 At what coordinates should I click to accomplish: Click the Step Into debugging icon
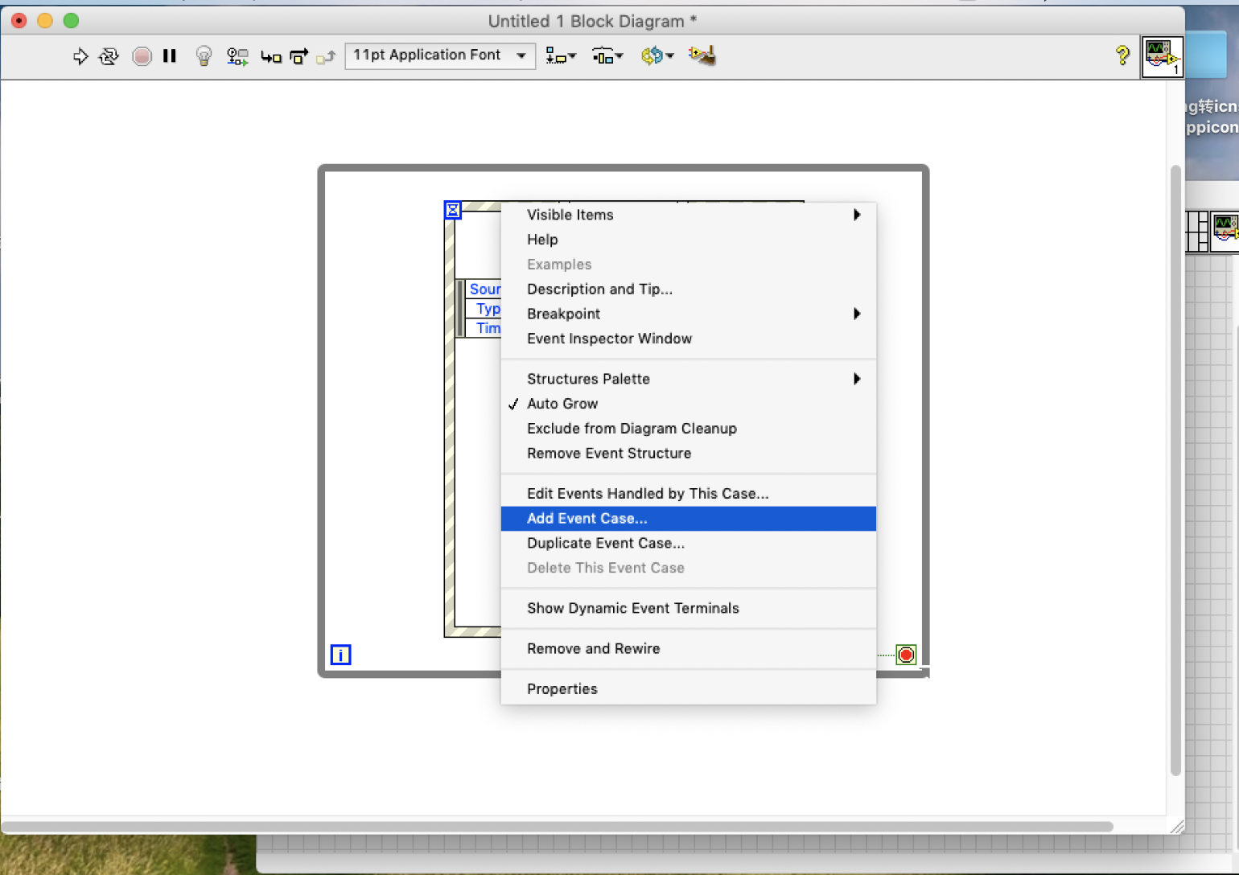click(271, 56)
